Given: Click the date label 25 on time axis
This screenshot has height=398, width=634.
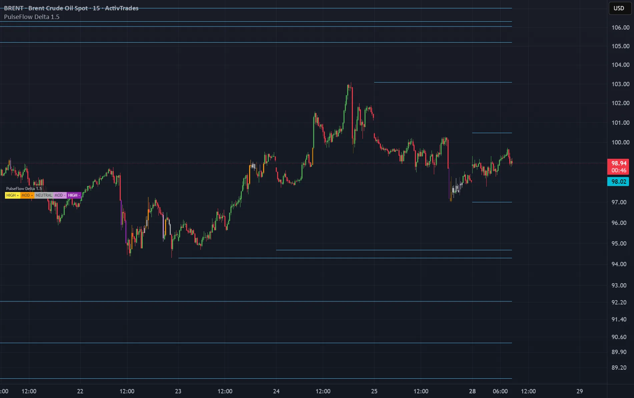Looking at the screenshot, I should 374,391.
